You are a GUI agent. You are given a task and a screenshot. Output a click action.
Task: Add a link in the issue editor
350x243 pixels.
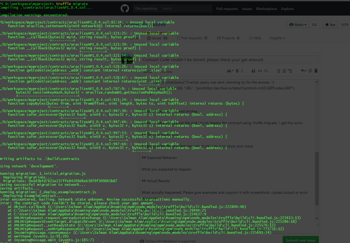266,71
